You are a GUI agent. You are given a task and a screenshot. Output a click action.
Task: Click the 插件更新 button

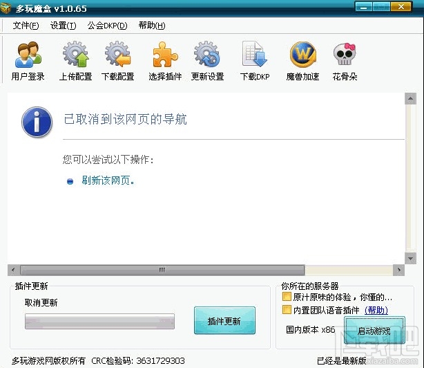click(x=224, y=320)
